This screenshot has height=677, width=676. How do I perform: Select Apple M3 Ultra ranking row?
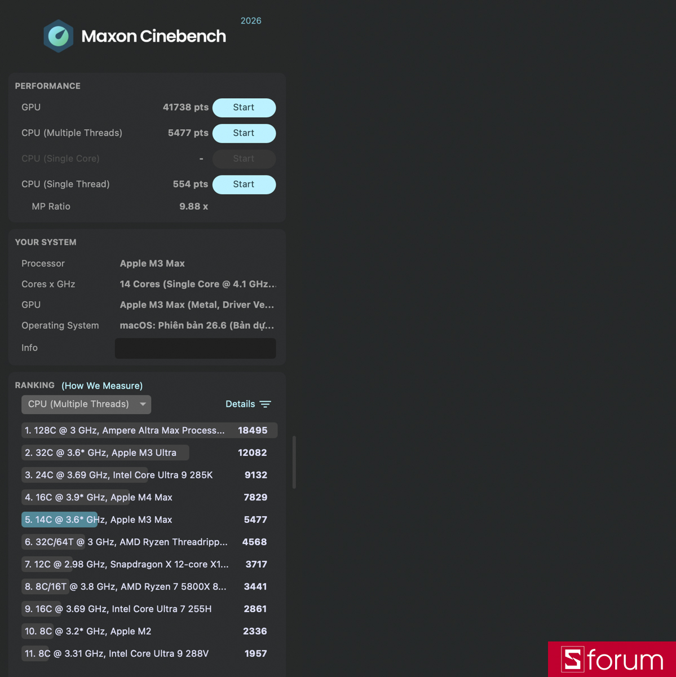click(149, 452)
